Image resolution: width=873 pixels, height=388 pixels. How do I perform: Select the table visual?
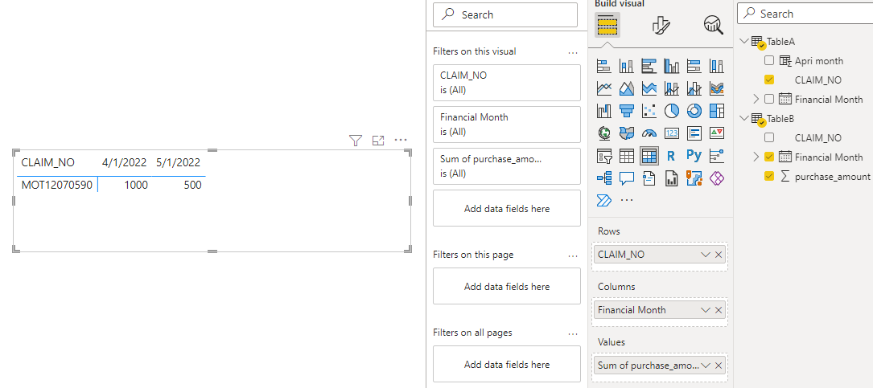click(627, 156)
